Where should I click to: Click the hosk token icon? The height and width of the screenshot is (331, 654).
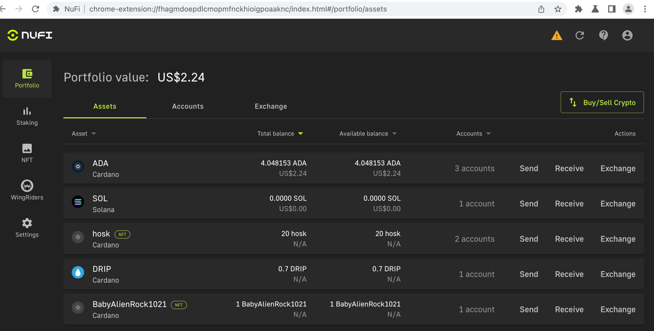78,237
